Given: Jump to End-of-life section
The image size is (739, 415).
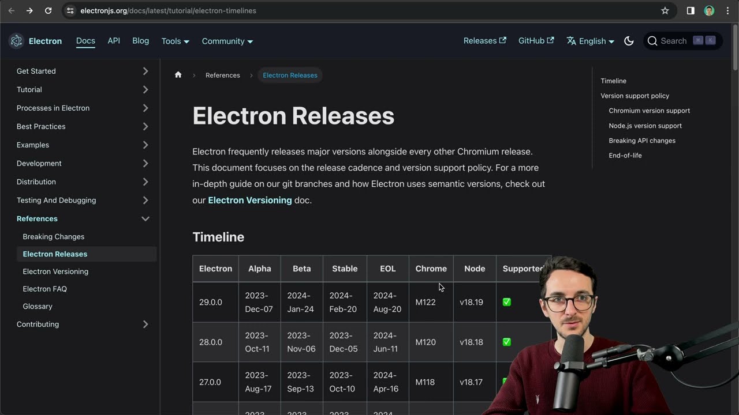Looking at the screenshot, I should click(625, 156).
